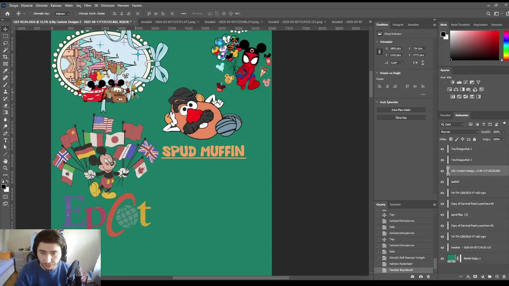Hide the top Ton/Doygunluk 1 layer

coord(442,149)
